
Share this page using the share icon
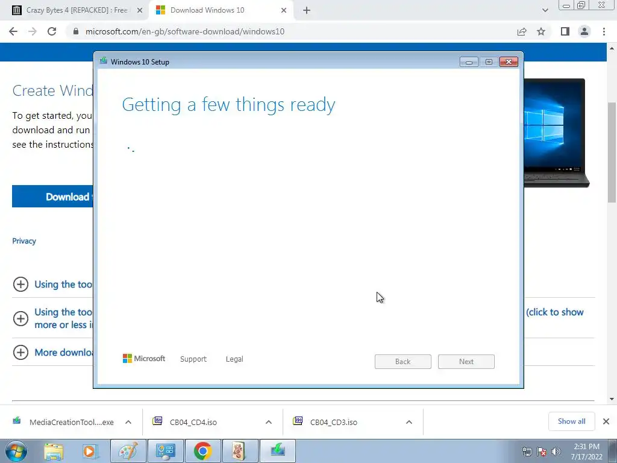click(522, 31)
